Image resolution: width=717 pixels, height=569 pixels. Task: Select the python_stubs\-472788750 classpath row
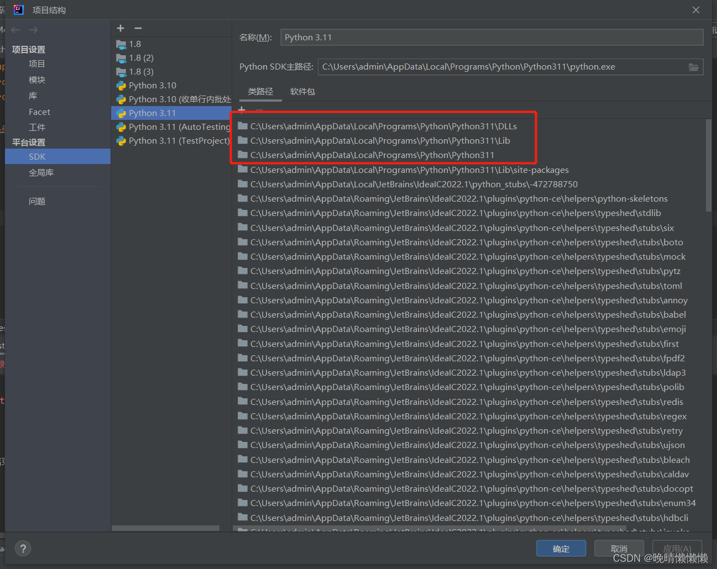click(x=470, y=185)
